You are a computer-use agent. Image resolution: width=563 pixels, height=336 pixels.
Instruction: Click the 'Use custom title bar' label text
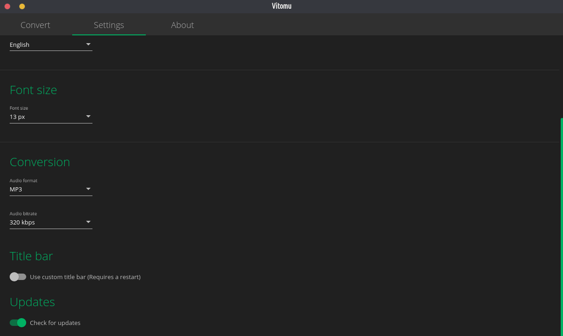[85, 277]
